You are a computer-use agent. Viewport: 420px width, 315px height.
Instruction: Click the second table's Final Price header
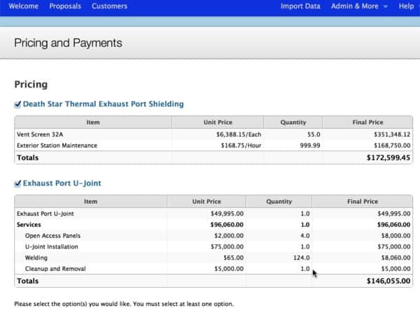[x=363, y=202]
